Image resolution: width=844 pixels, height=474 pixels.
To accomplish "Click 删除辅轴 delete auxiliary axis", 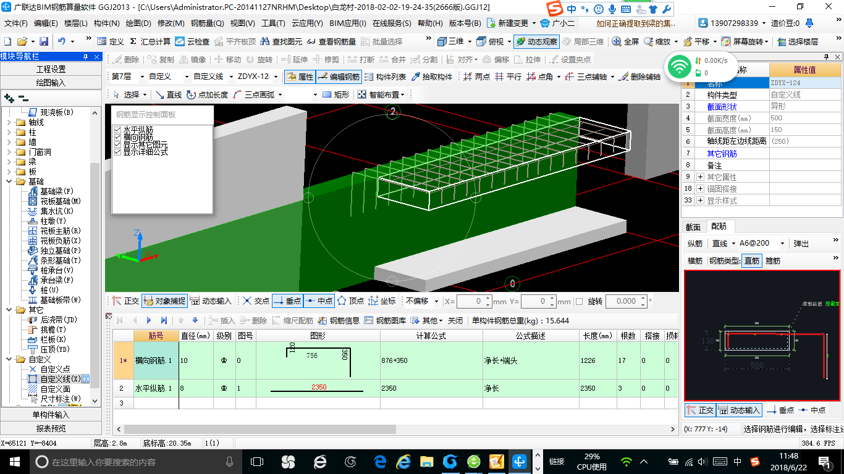I will coord(639,77).
